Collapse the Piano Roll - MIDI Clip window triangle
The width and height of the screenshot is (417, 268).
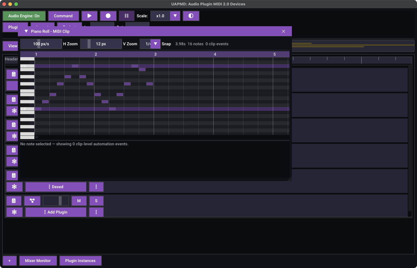click(x=26, y=31)
